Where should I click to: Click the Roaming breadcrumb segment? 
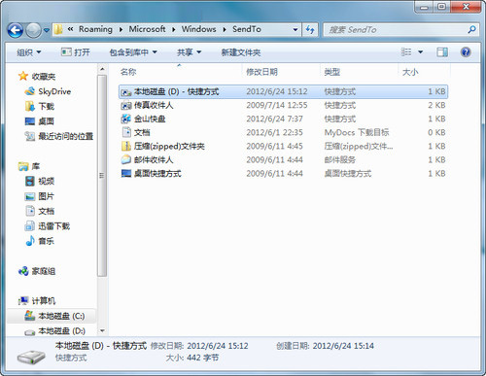point(95,29)
